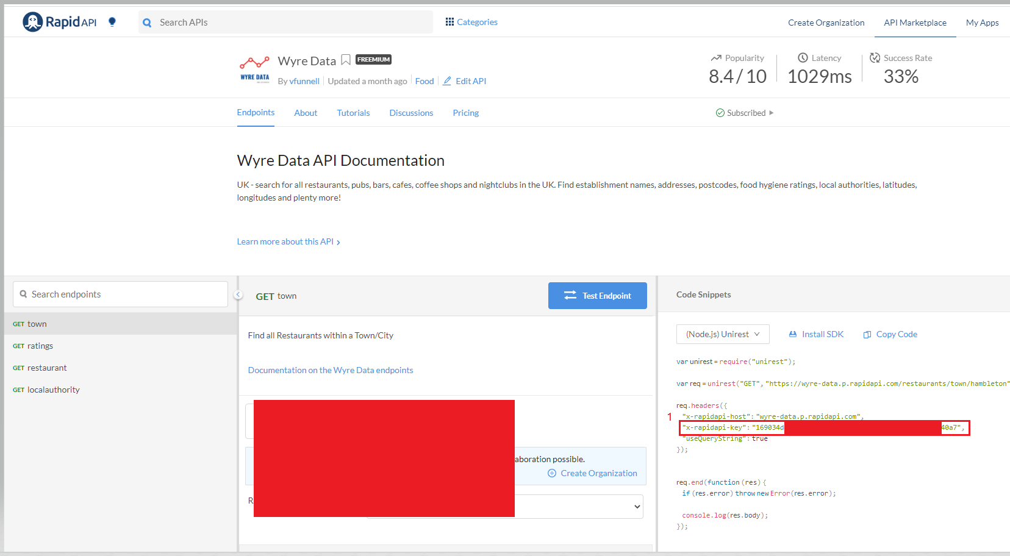
Task: Click the Wyre Data API Documentation heading
Action: point(340,160)
